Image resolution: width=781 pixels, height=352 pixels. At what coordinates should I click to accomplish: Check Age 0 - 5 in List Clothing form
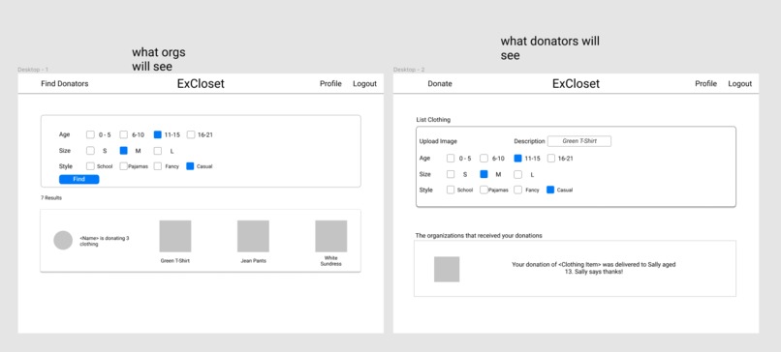pyautogui.click(x=451, y=158)
